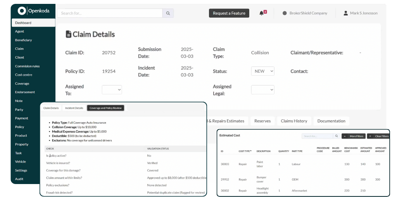Image resolution: width=397 pixels, height=203 pixels.
Task: Click the More Filters button
Action: click(353, 136)
